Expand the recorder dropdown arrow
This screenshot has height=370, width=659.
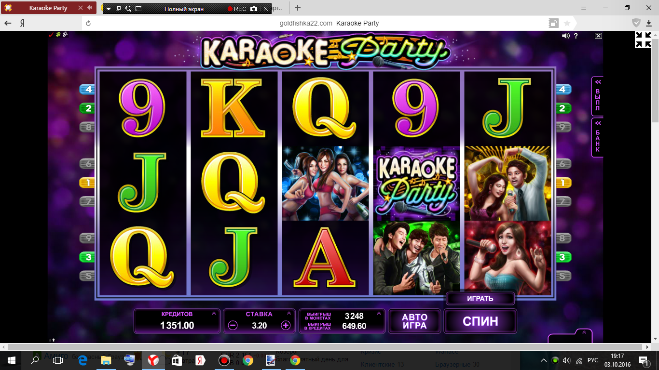tap(109, 9)
